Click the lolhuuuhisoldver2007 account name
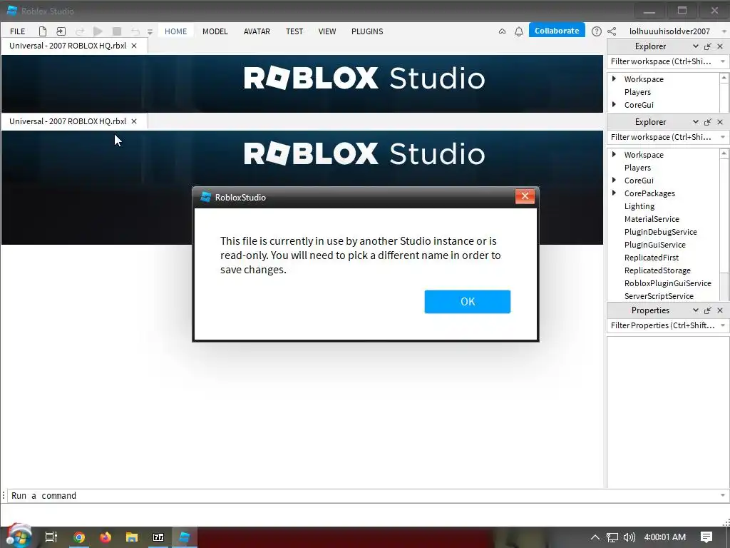This screenshot has width=730, height=548. click(x=669, y=31)
